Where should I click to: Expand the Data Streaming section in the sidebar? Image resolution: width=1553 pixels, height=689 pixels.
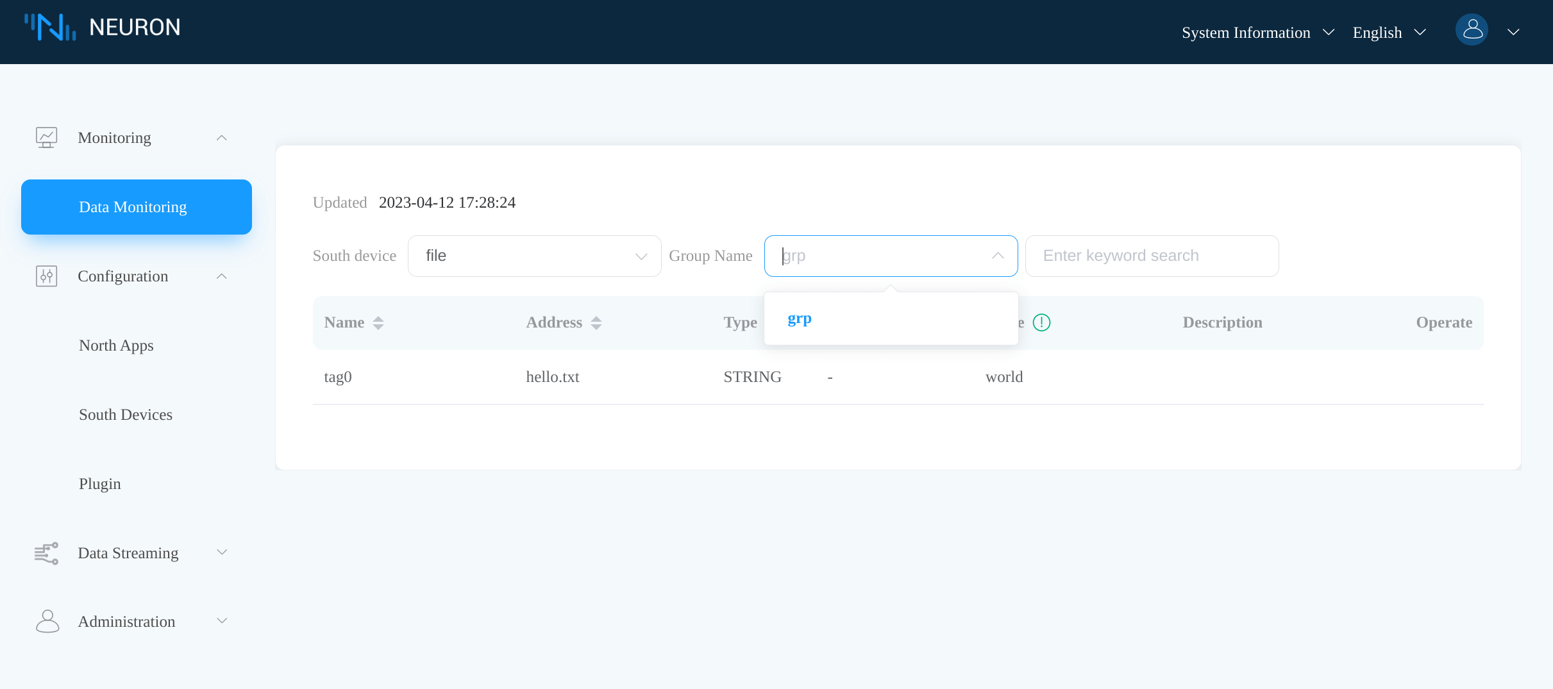pos(221,552)
